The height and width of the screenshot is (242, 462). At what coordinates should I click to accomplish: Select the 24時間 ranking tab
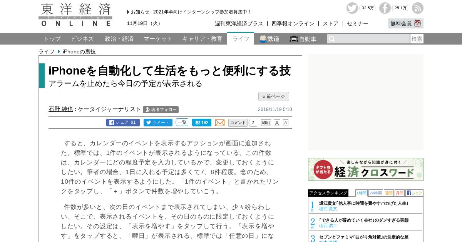tap(376, 193)
